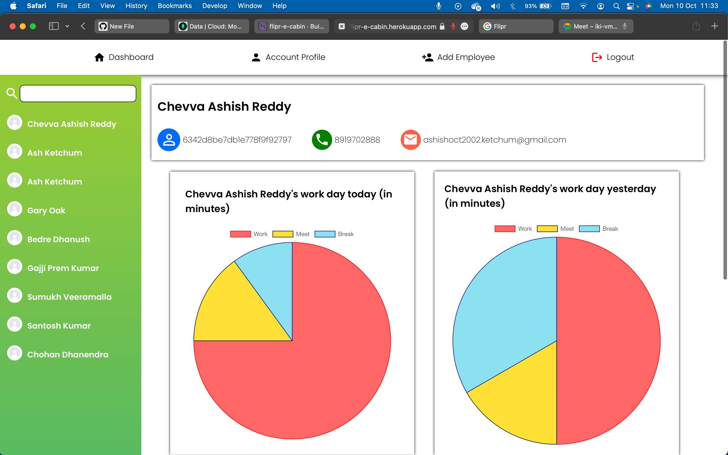Click the search magnifier icon in sidebar
This screenshot has width=728, height=455.
[12, 93]
